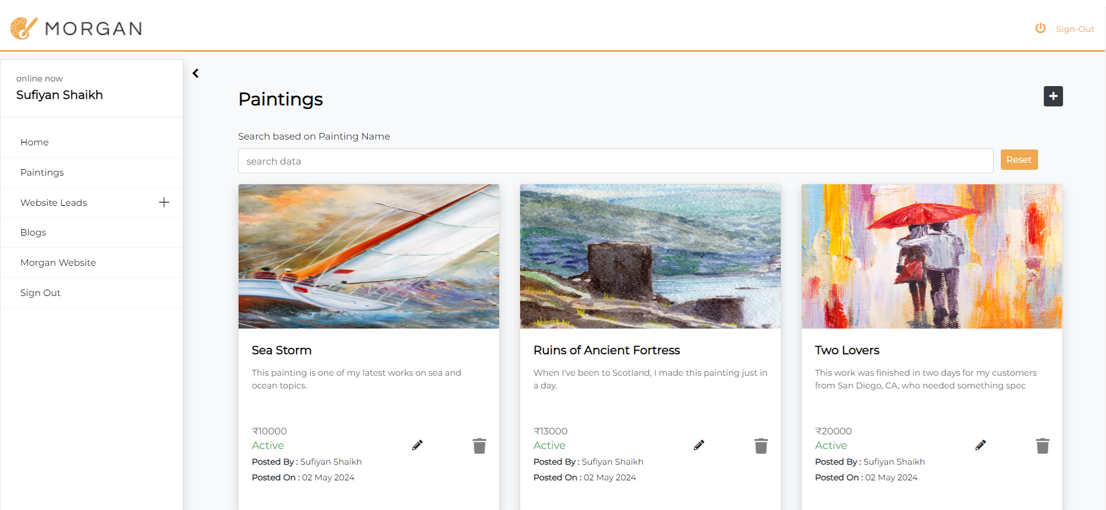This screenshot has height=510, width=1106.
Task: Open the add new painting plus icon
Action: 1052,96
